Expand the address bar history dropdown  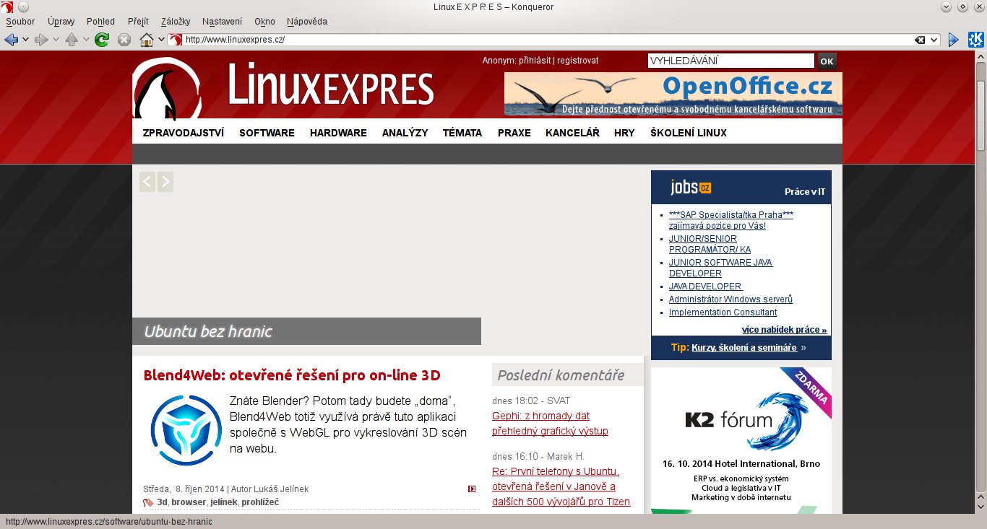pos(934,40)
